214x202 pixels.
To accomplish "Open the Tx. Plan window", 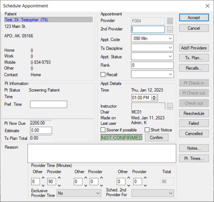I will [x=194, y=58].
